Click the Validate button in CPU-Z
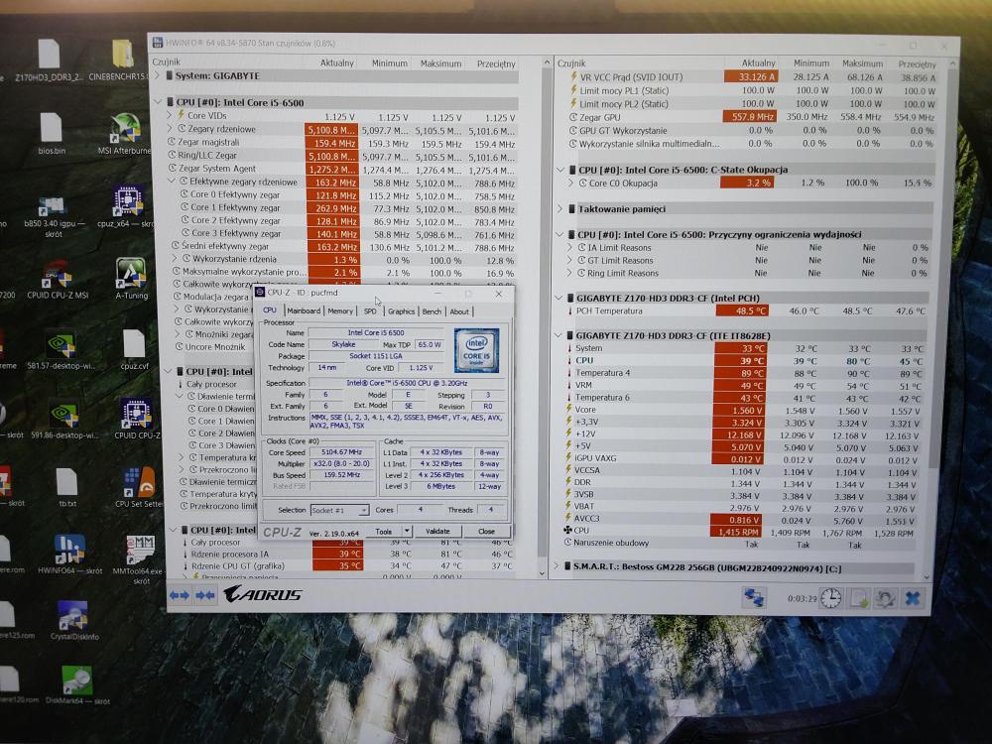The height and width of the screenshot is (744, 992). 437,532
